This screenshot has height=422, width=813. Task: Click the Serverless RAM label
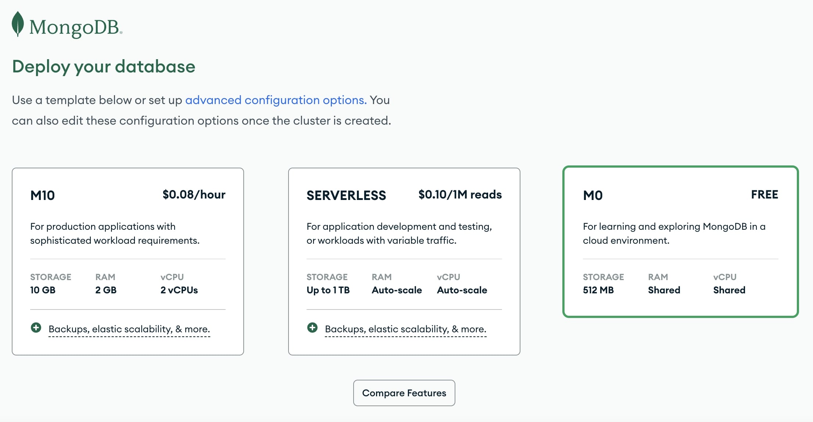click(382, 277)
